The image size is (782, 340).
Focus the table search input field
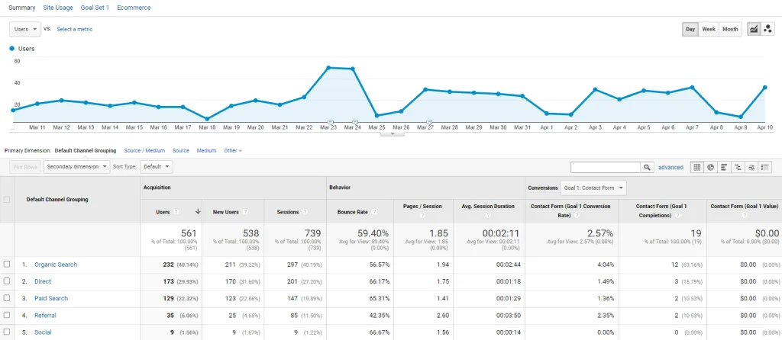pyautogui.click(x=606, y=167)
